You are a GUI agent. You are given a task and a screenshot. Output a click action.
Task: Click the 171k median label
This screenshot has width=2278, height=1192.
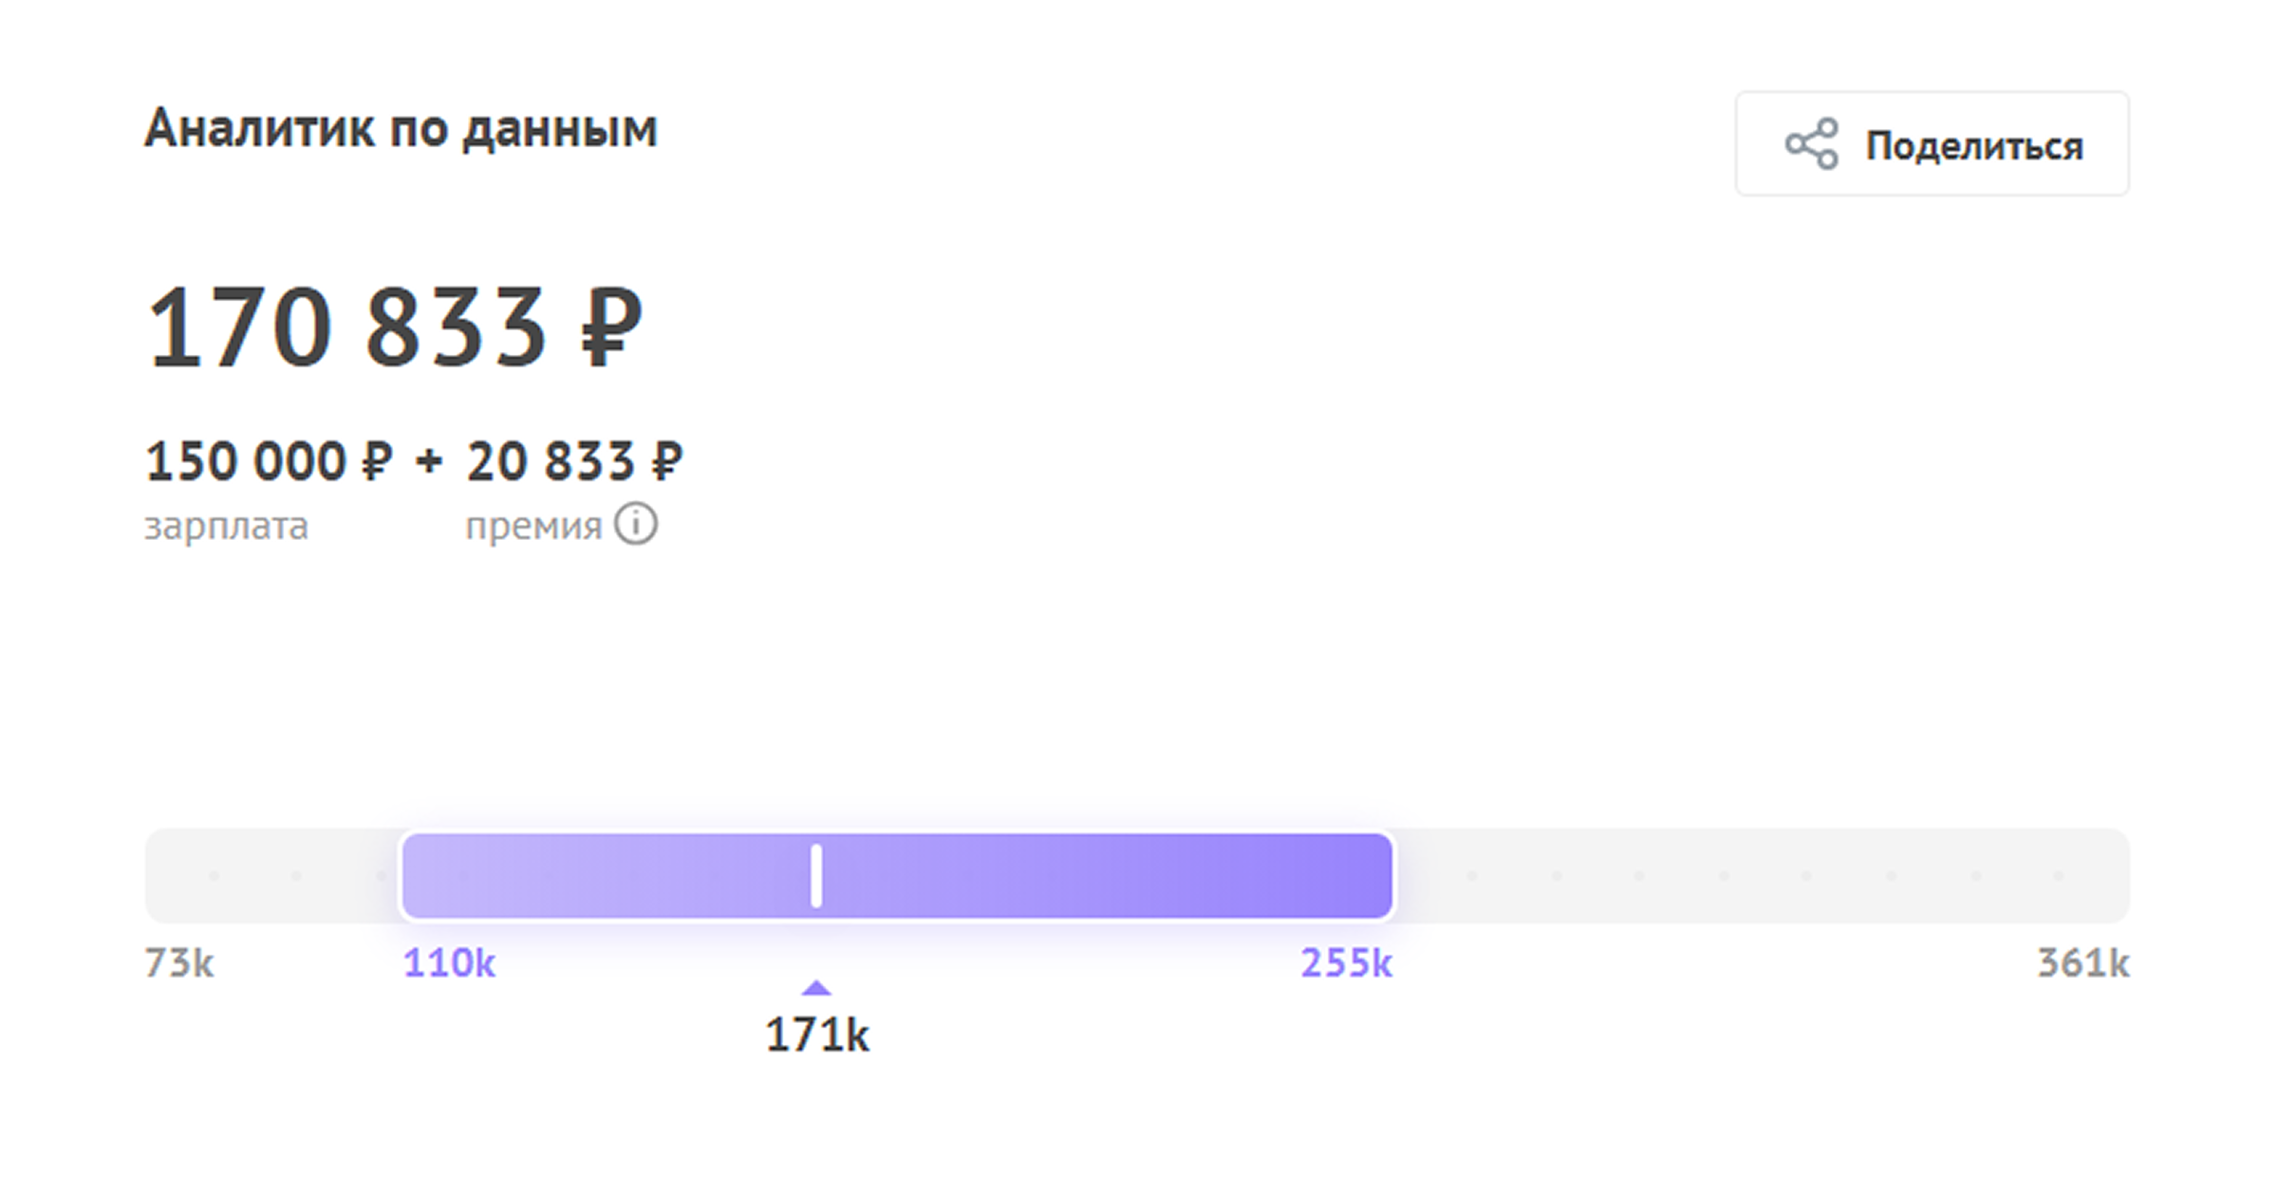point(816,1034)
